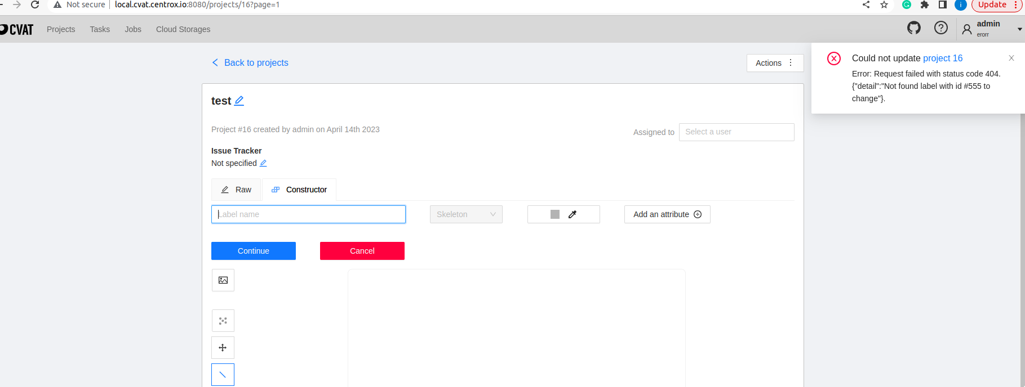Click the 'Not specified' issue tracker text

[234, 163]
